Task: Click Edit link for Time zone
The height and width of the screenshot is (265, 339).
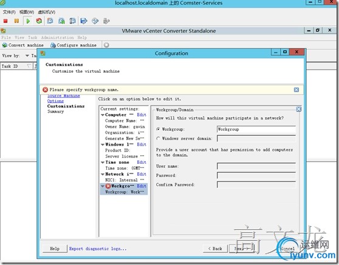Action: tap(142, 163)
